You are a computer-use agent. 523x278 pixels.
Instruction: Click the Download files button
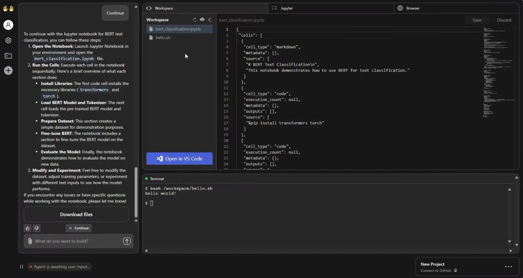(76, 215)
